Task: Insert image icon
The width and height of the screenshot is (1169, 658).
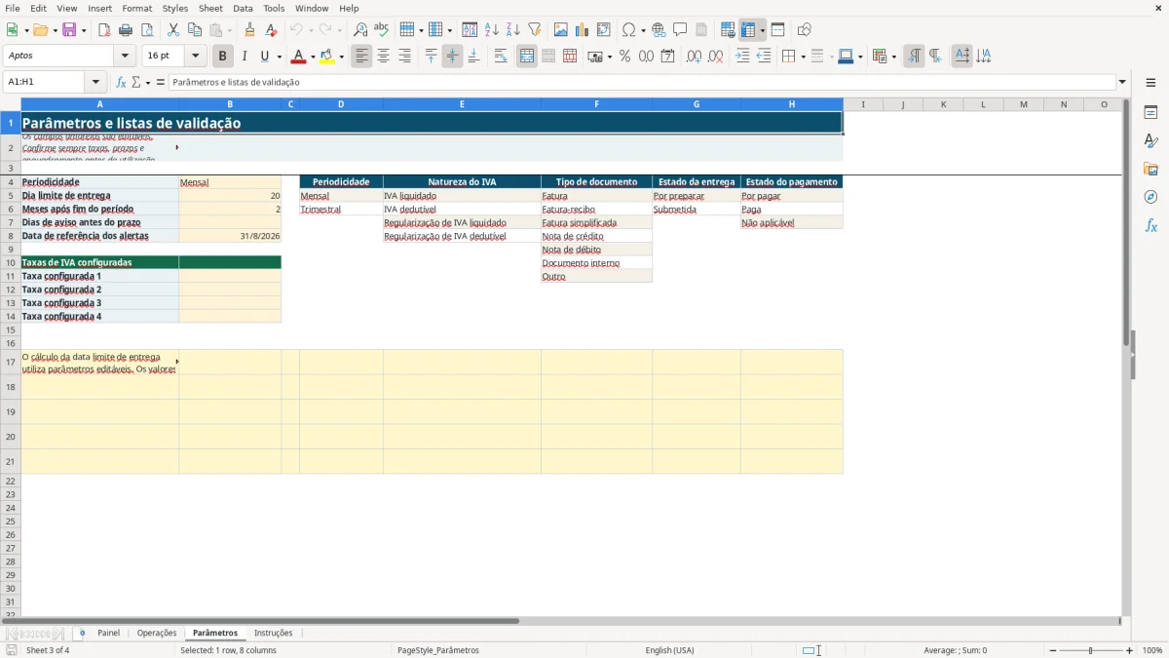Action: click(561, 30)
